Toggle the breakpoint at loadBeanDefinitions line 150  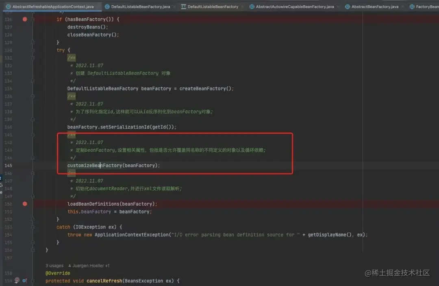25,204
